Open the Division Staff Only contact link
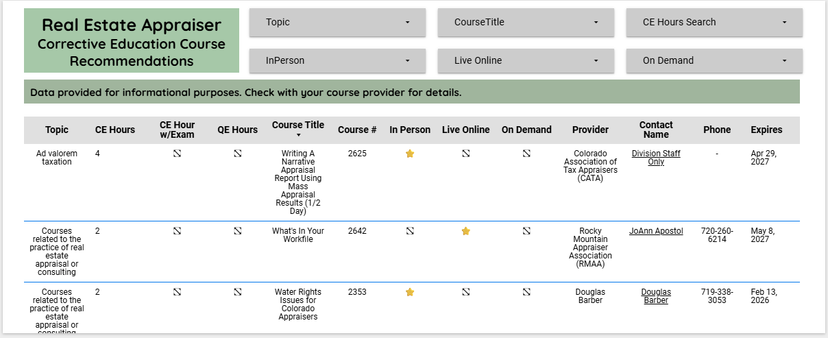The image size is (828, 338). 656,158
